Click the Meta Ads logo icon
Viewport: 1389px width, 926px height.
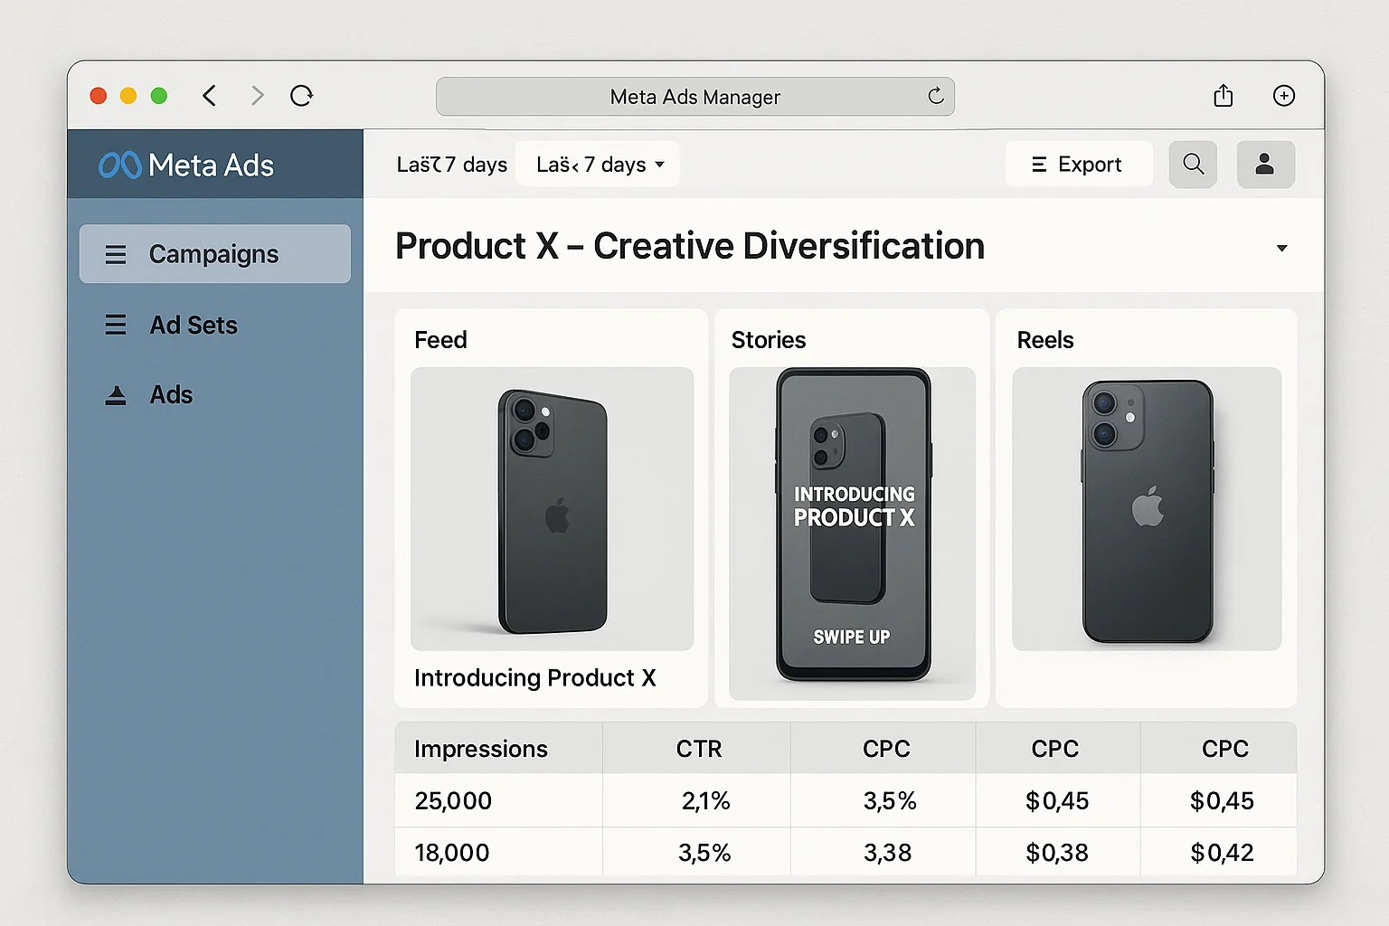tap(118, 165)
